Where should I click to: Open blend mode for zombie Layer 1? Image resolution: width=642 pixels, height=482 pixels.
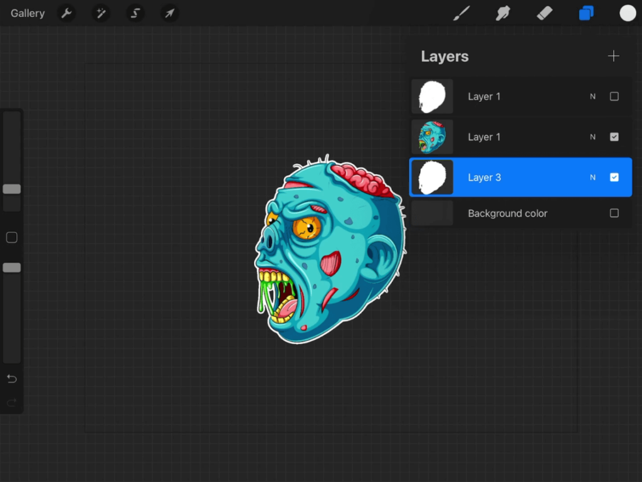[x=592, y=136]
